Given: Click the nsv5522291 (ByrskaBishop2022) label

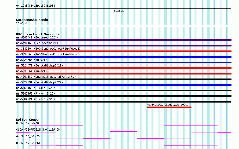Looking at the screenshot, I should pyautogui.click(x=39, y=82).
